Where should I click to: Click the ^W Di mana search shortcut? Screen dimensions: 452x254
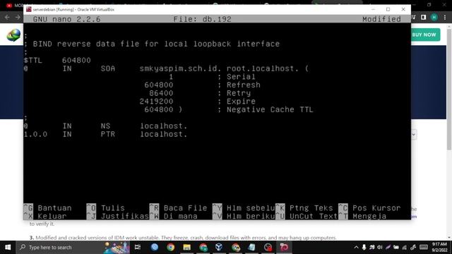tap(173, 216)
